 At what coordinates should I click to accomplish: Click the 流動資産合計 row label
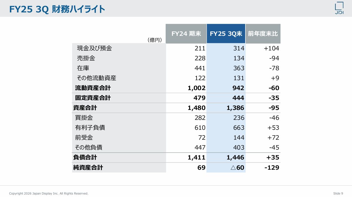click(x=93, y=88)
